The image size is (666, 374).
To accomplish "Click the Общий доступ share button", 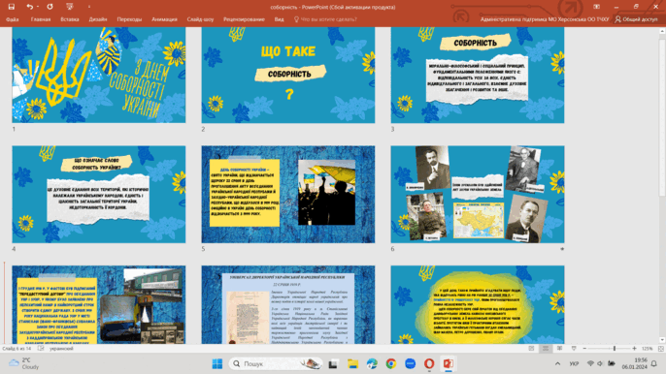I will pos(636,19).
